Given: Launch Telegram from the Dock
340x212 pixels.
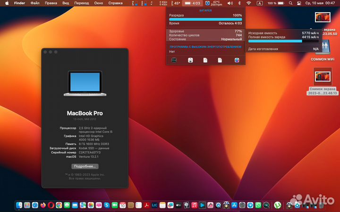Looking at the screenshot, I should [250, 205].
